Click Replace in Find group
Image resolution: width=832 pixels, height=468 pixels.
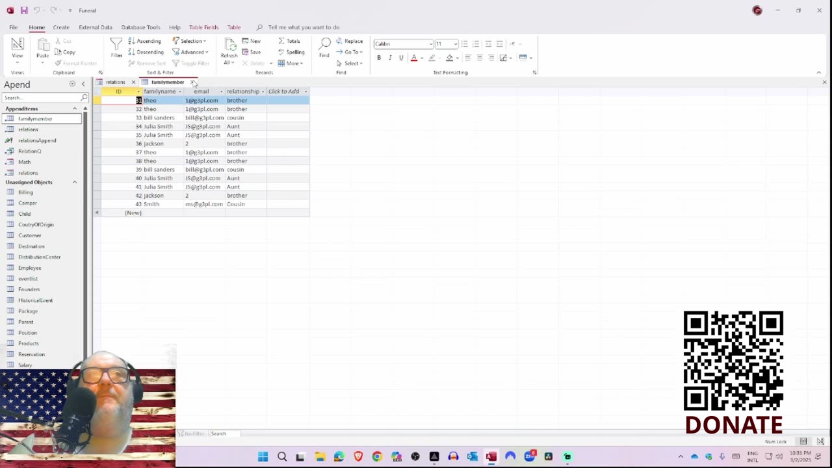[x=350, y=41]
